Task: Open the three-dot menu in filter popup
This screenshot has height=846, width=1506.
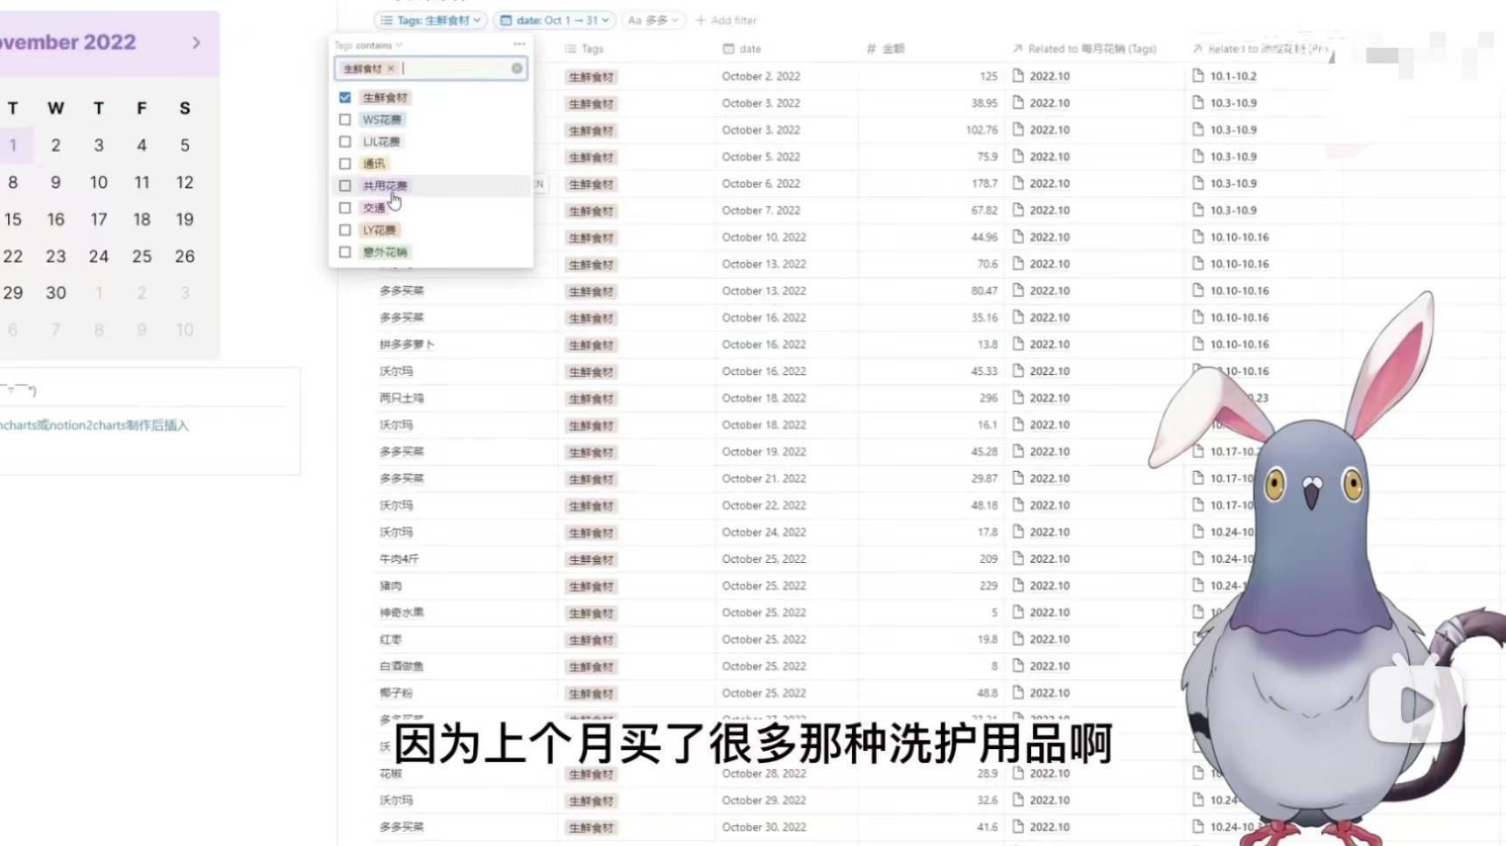Action: (519, 44)
